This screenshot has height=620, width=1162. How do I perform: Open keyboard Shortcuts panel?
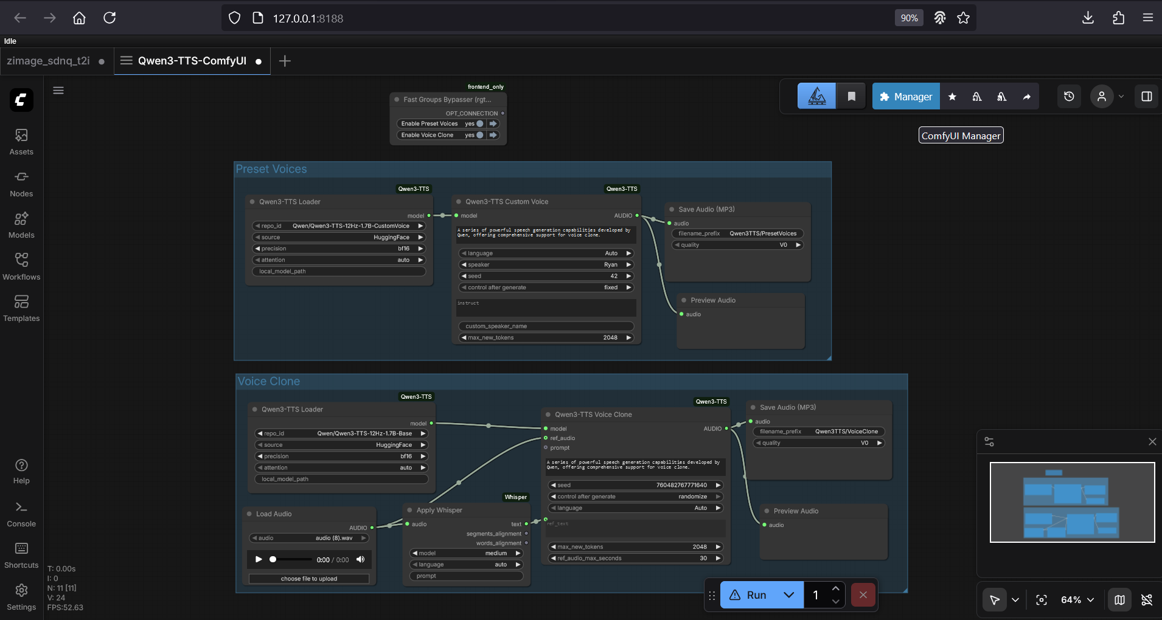[21, 555]
